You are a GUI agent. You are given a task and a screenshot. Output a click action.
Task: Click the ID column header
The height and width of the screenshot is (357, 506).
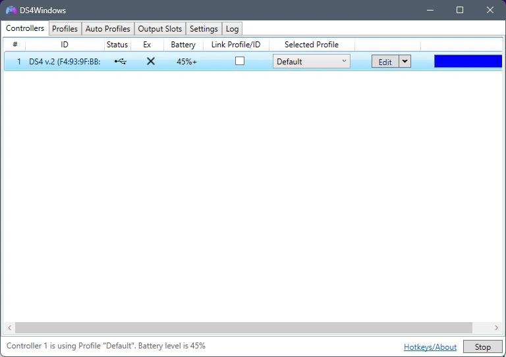[65, 45]
